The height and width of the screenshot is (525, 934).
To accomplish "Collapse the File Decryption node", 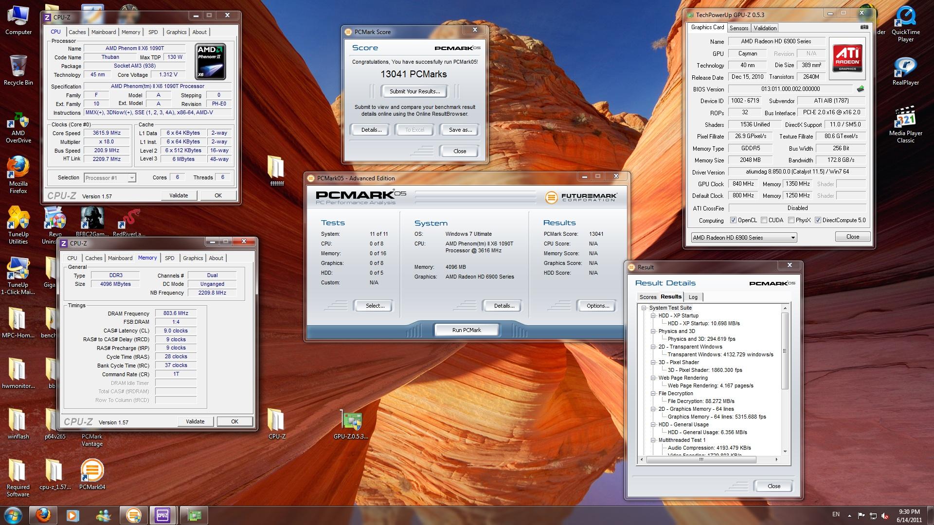I will point(653,393).
